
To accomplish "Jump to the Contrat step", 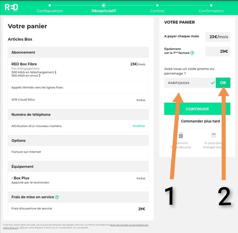I will 157,11.
